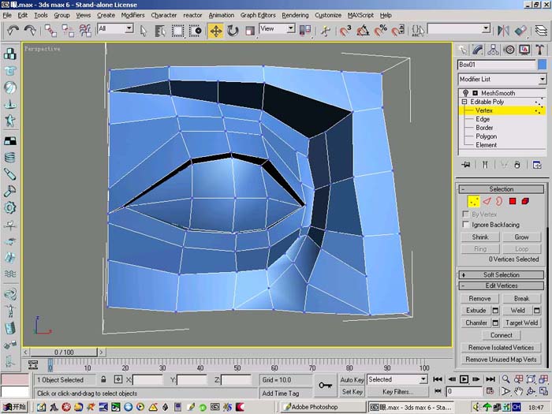
Task: Switch to the Create command panel tab
Action: point(462,50)
